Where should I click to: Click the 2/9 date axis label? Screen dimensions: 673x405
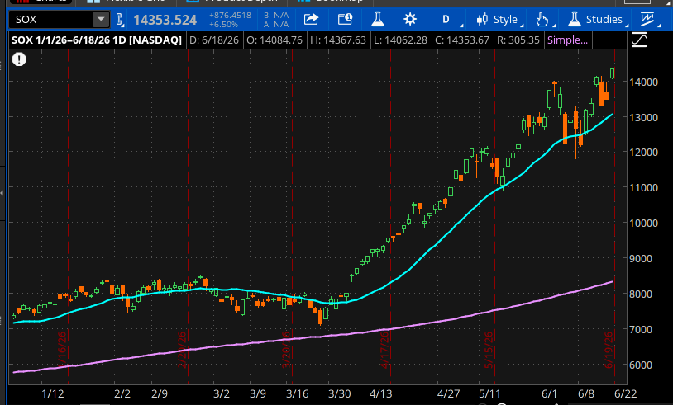click(x=160, y=394)
